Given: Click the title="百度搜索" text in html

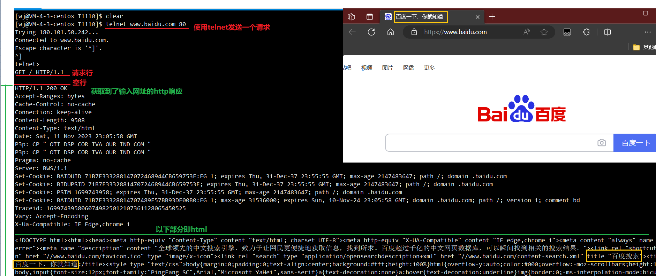Looking at the screenshot, I should pyautogui.click(x=614, y=256).
